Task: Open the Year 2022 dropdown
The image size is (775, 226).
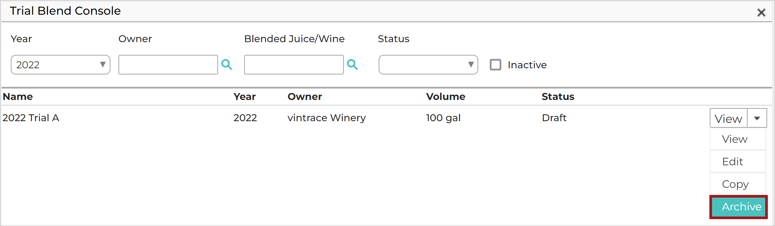Action: 60,65
